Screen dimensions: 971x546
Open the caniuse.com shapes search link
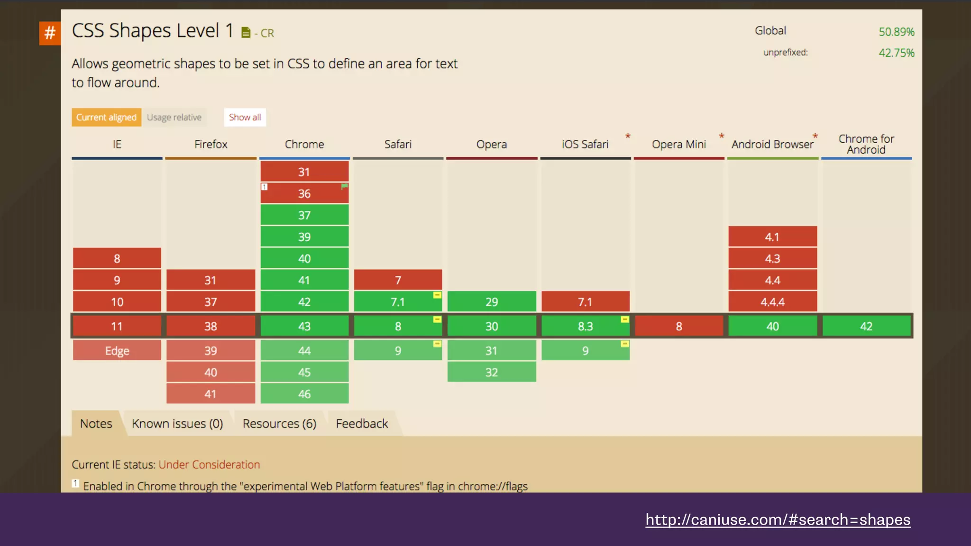point(778,519)
